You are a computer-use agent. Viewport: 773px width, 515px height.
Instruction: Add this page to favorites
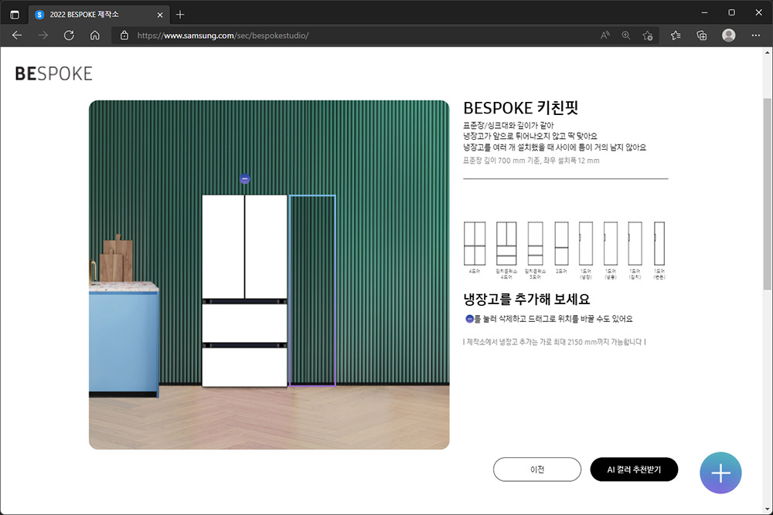pyautogui.click(x=648, y=36)
